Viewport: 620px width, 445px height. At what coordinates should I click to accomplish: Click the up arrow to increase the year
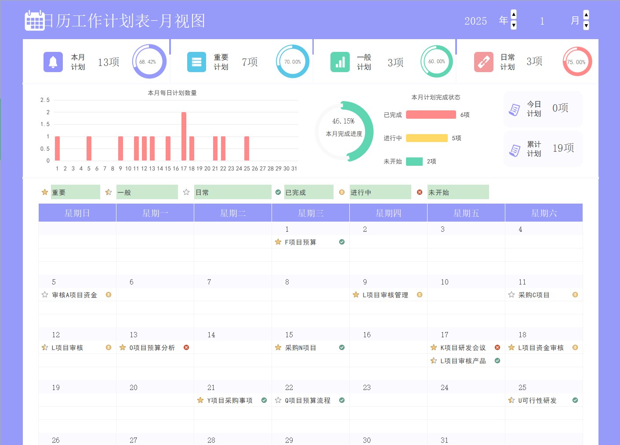pyautogui.click(x=513, y=15)
